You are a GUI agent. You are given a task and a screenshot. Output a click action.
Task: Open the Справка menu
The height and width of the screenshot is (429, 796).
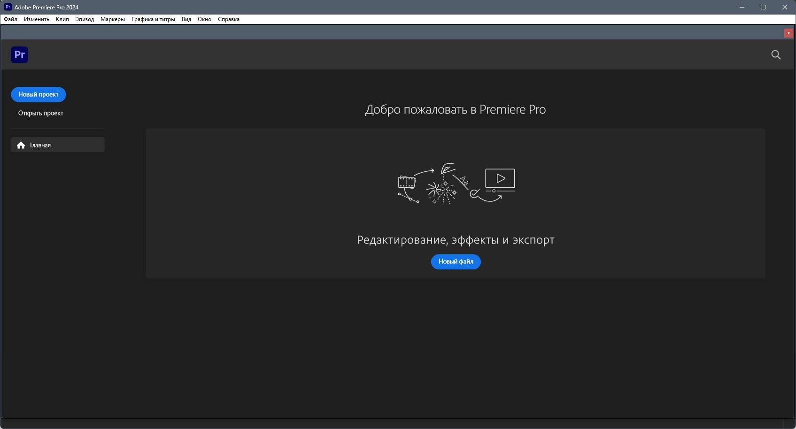tap(229, 19)
